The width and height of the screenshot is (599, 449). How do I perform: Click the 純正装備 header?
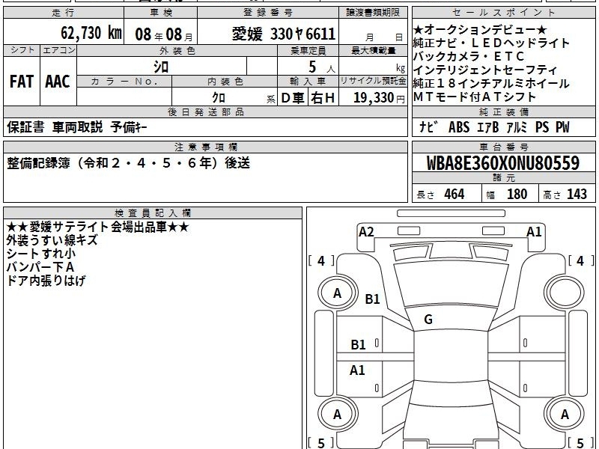503,112
